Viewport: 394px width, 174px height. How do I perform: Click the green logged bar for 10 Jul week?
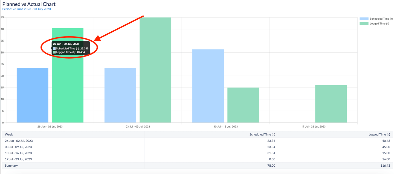[243, 105]
